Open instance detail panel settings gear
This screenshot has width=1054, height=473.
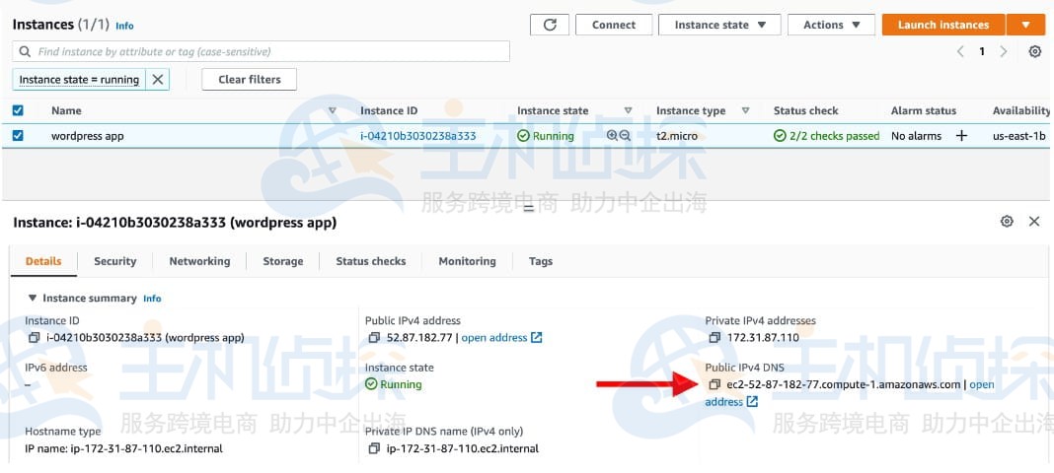click(1007, 222)
